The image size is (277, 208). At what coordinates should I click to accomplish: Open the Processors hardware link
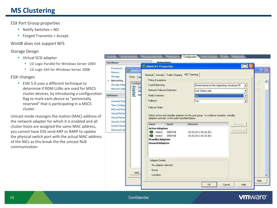[x=117, y=68]
